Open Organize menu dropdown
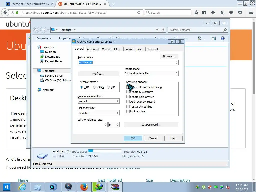256x192 pixels. (44, 38)
